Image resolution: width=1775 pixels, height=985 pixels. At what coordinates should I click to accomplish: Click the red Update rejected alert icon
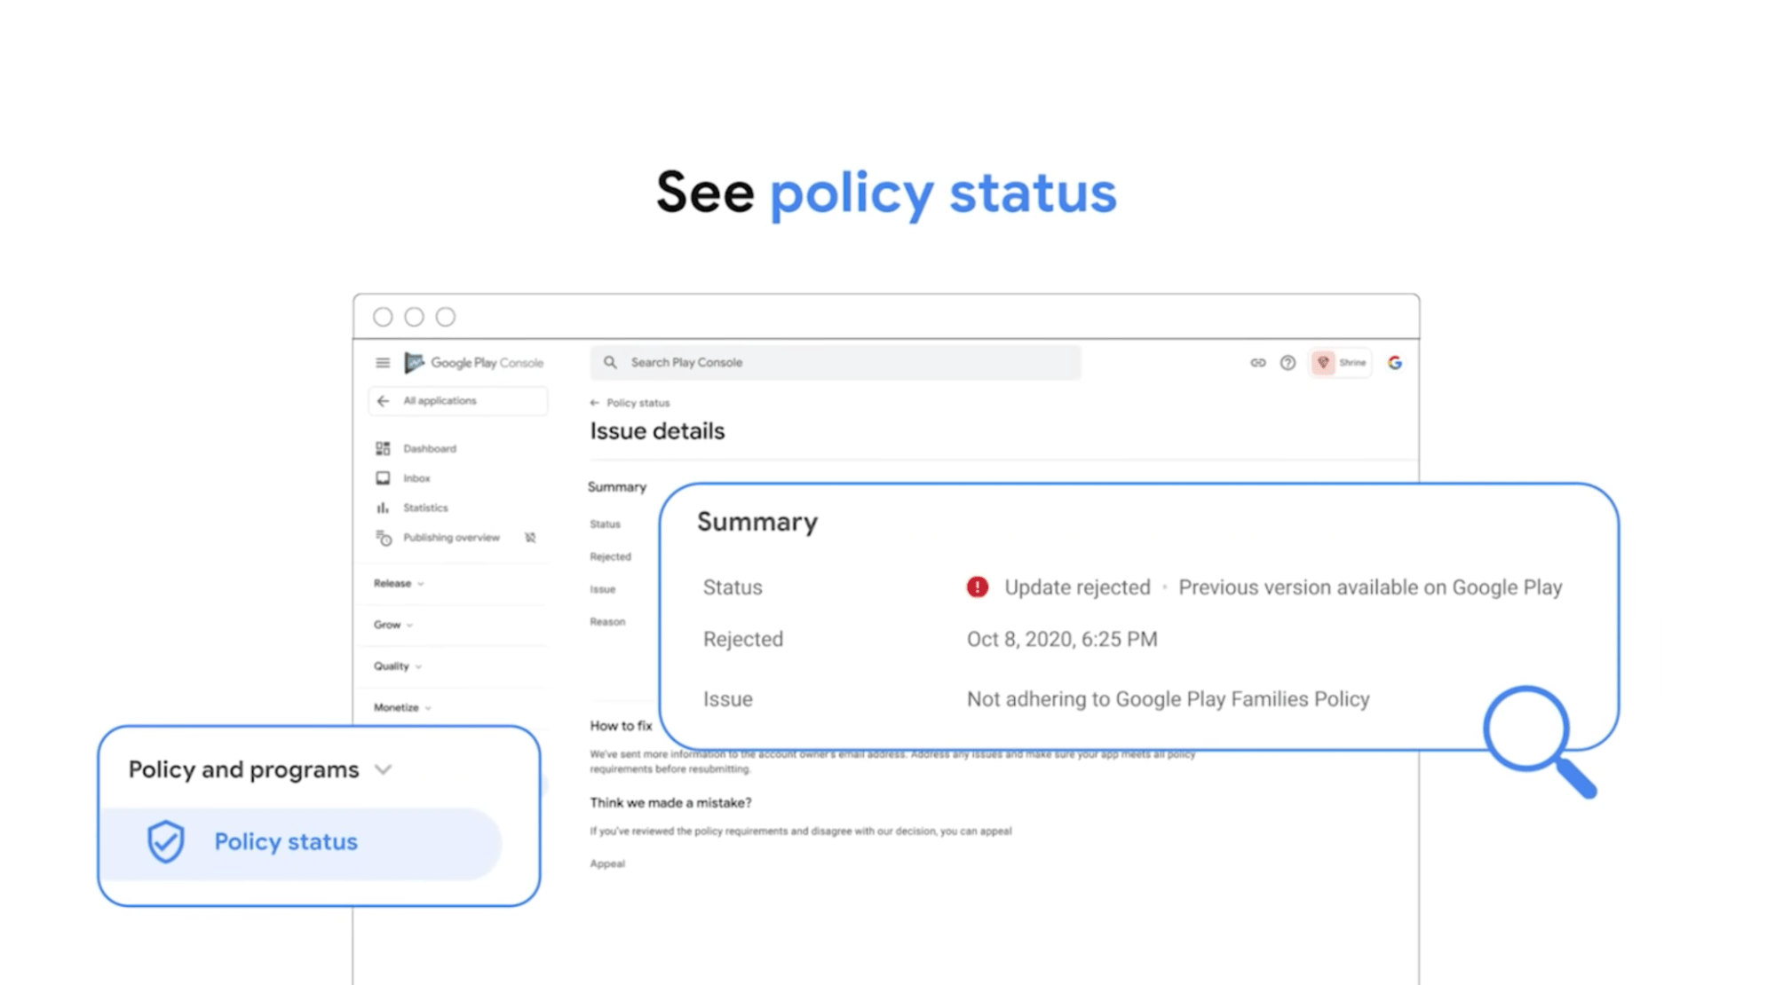coord(977,587)
